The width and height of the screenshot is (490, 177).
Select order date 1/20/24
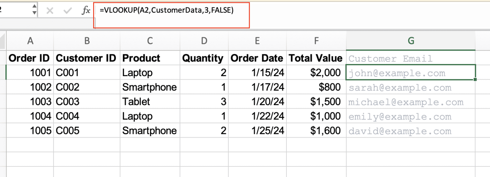point(257,102)
